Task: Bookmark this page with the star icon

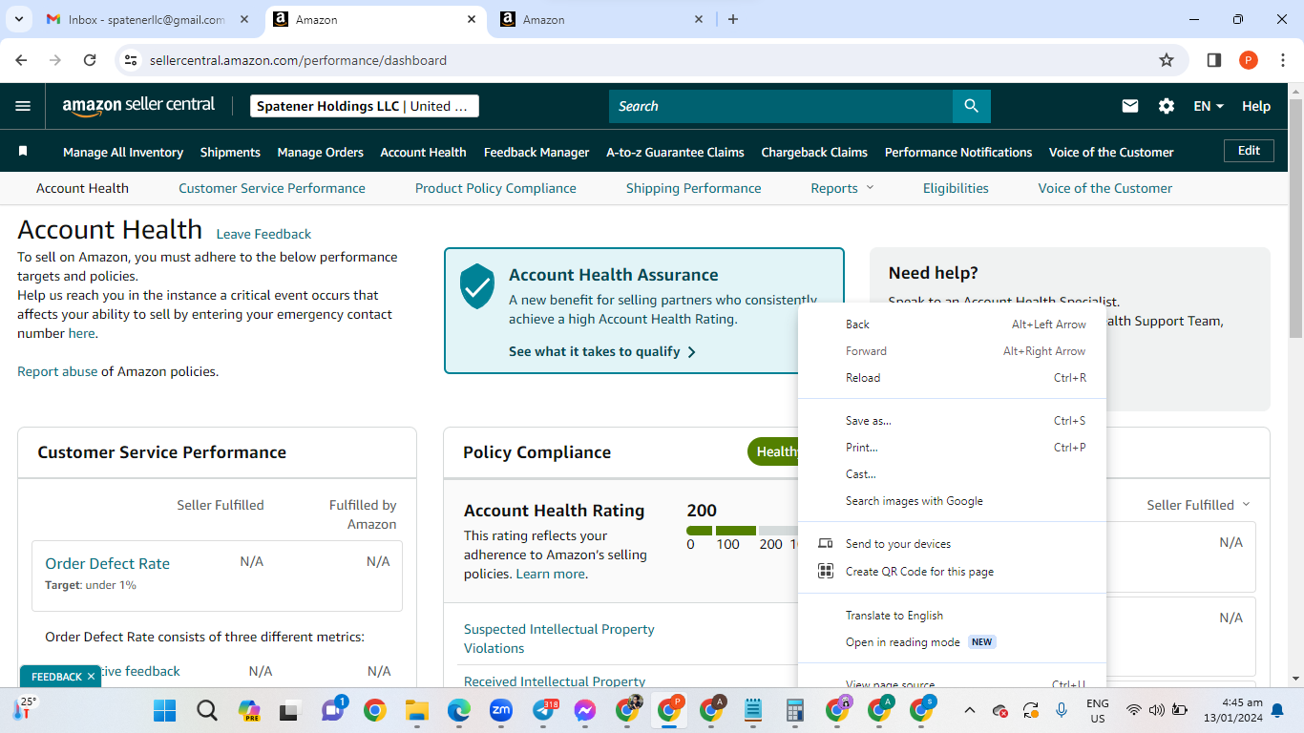Action: point(1167,60)
